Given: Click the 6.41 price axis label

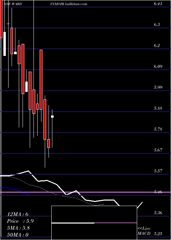Looking at the screenshot, I should [158, 4].
